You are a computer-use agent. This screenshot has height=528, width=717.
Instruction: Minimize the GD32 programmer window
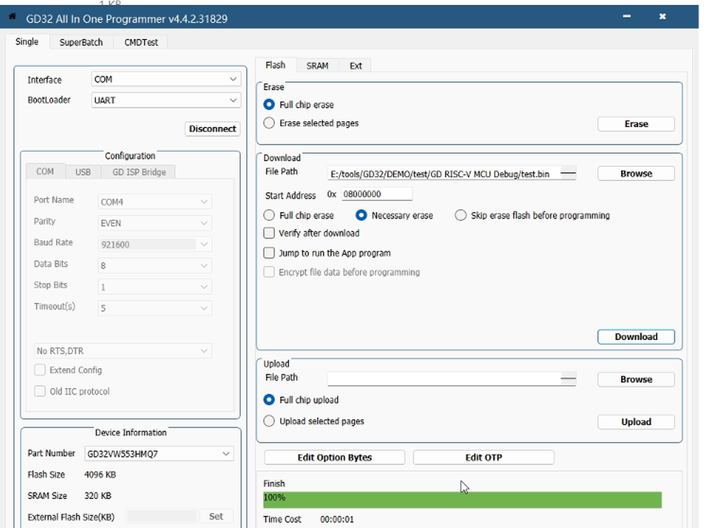tap(627, 16)
